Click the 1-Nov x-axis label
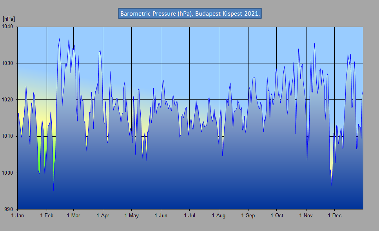379x231 pixels. point(306,216)
